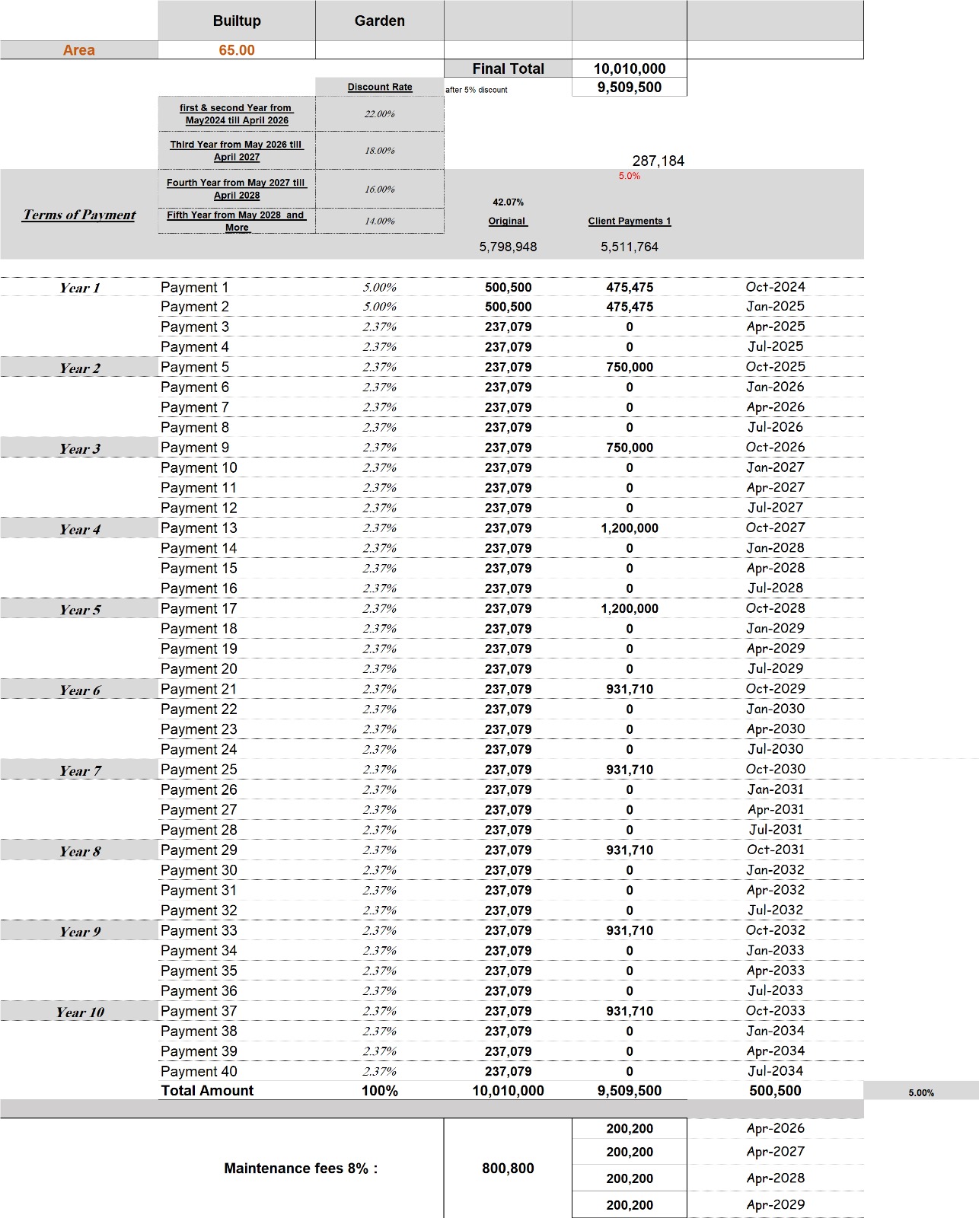Select the 'first & second Year from May2024' cell
Viewport: 979px width, 1218px height.
(237, 114)
